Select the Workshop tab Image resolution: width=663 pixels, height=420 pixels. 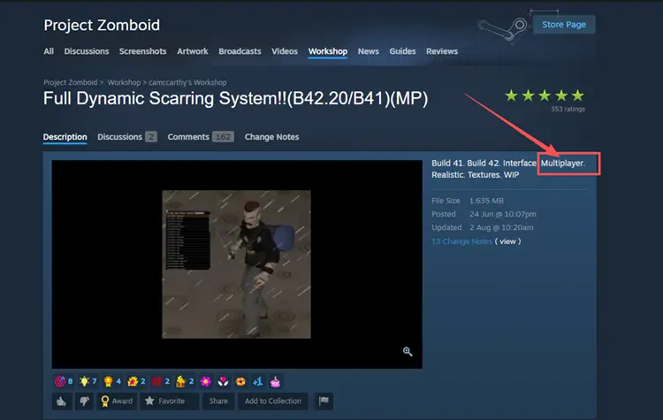[328, 51]
